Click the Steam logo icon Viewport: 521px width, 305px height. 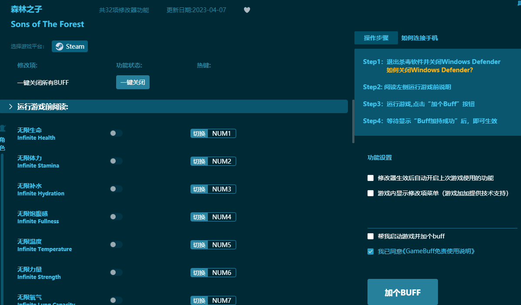click(60, 47)
